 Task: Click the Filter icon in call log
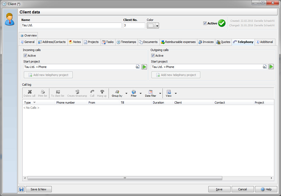[134, 92]
